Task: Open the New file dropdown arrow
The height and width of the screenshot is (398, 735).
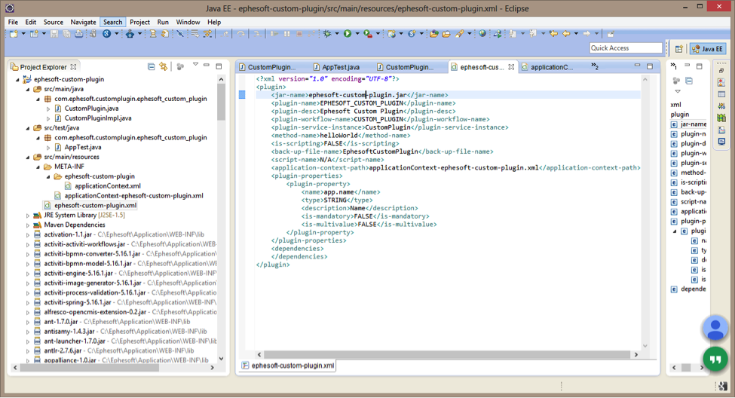Action: click(23, 34)
